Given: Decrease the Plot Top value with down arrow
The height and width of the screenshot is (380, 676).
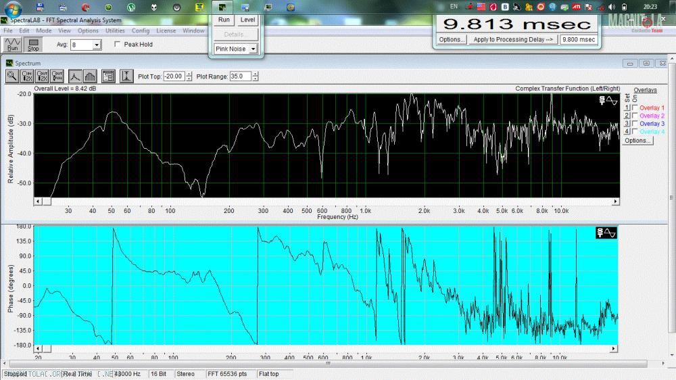Looking at the screenshot, I should [x=189, y=79].
